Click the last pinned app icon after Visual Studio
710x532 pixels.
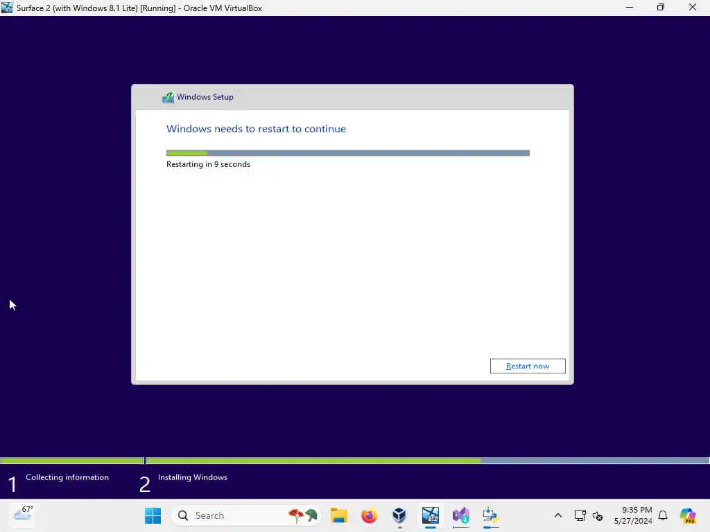pos(490,515)
